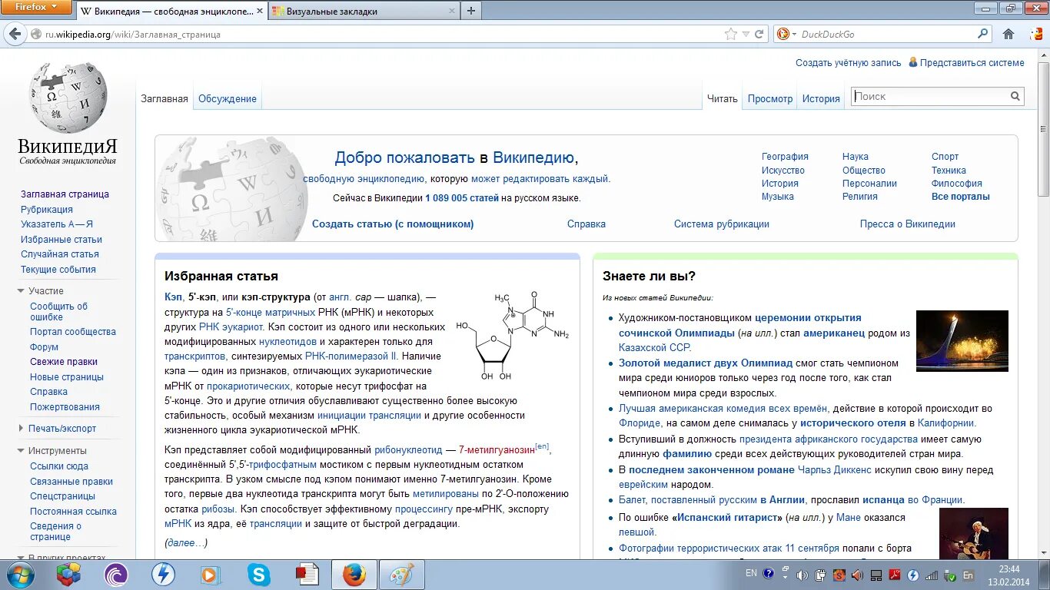This screenshot has width=1050, height=590.
Task: Switch to the Визуальные закладки tab
Action: (364, 11)
